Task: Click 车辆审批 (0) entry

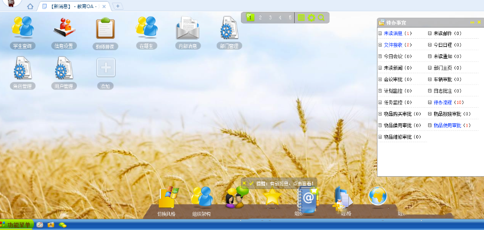Action: [x=447, y=79]
